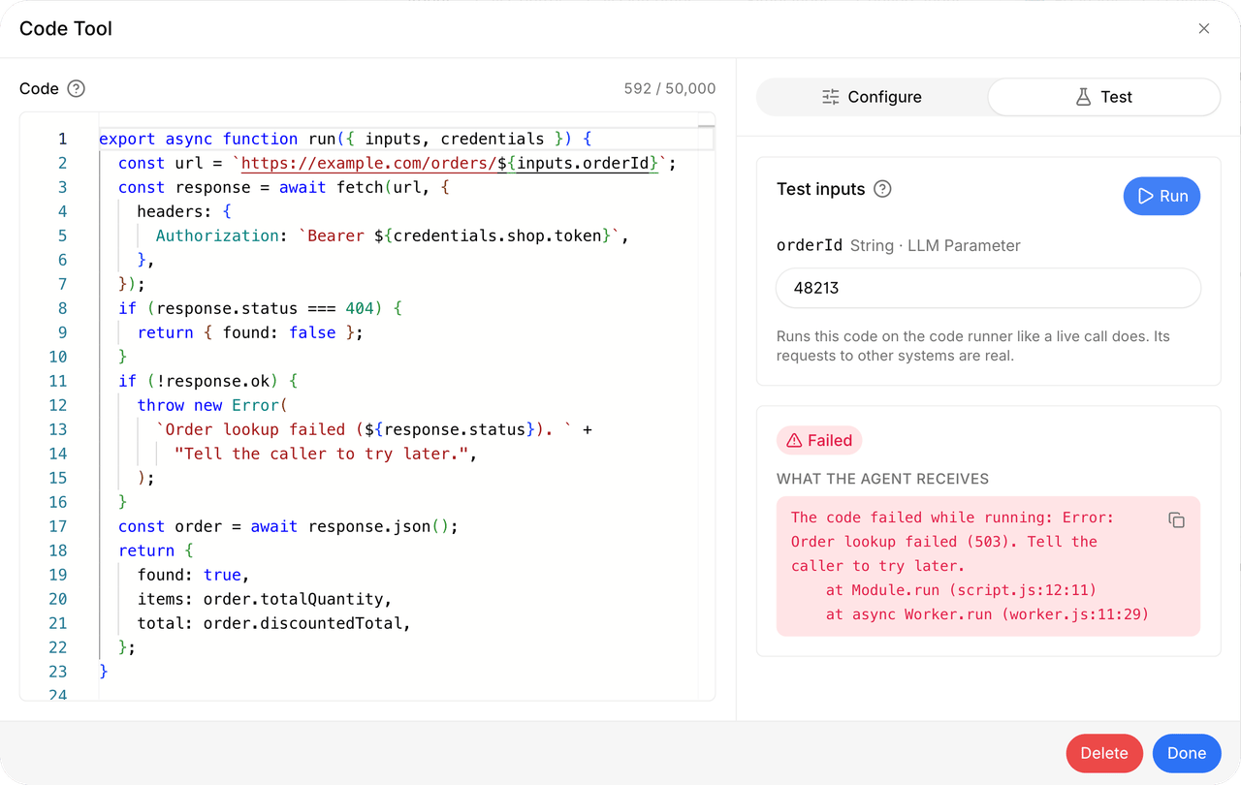Click the 'items: order.totalQuantity' line
The height and width of the screenshot is (785, 1241).
(x=265, y=599)
